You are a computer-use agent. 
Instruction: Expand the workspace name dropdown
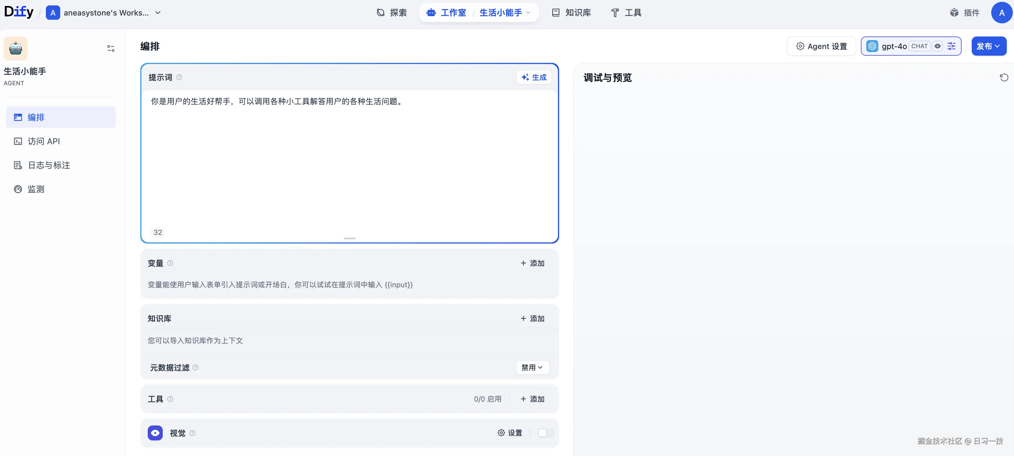pyautogui.click(x=158, y=13)
